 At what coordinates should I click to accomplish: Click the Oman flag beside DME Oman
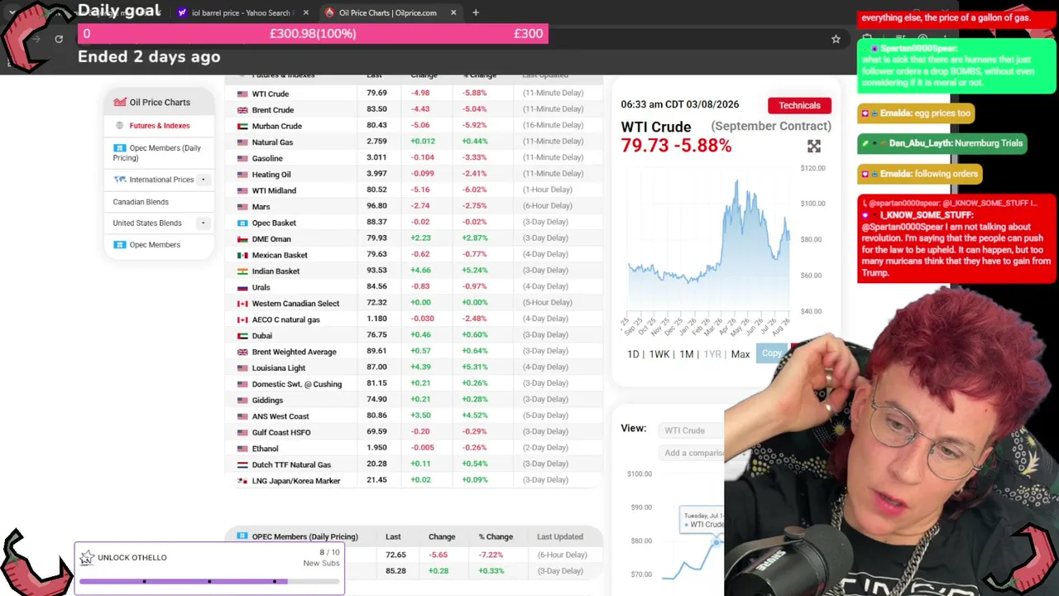click(x=242, y=239)
